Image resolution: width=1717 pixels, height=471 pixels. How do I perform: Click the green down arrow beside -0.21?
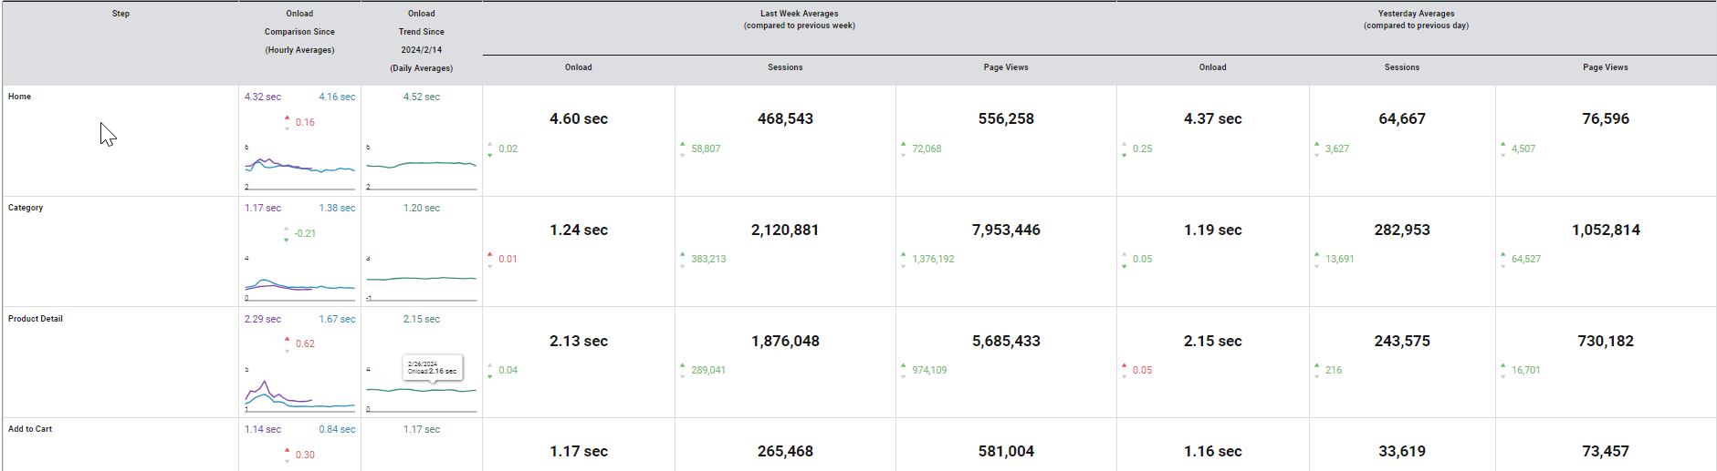pos(287,238)
